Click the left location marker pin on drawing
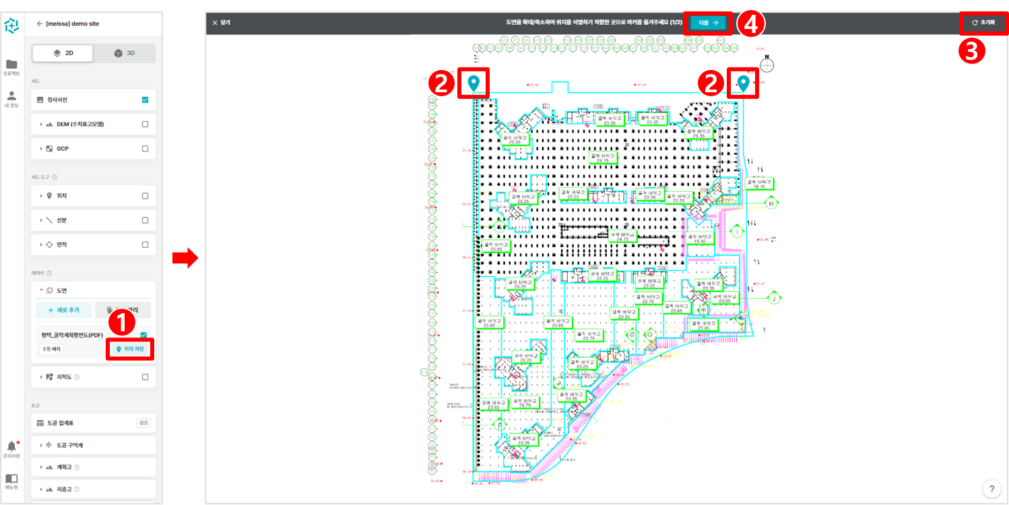1009x505 pixels. [474, 83]
